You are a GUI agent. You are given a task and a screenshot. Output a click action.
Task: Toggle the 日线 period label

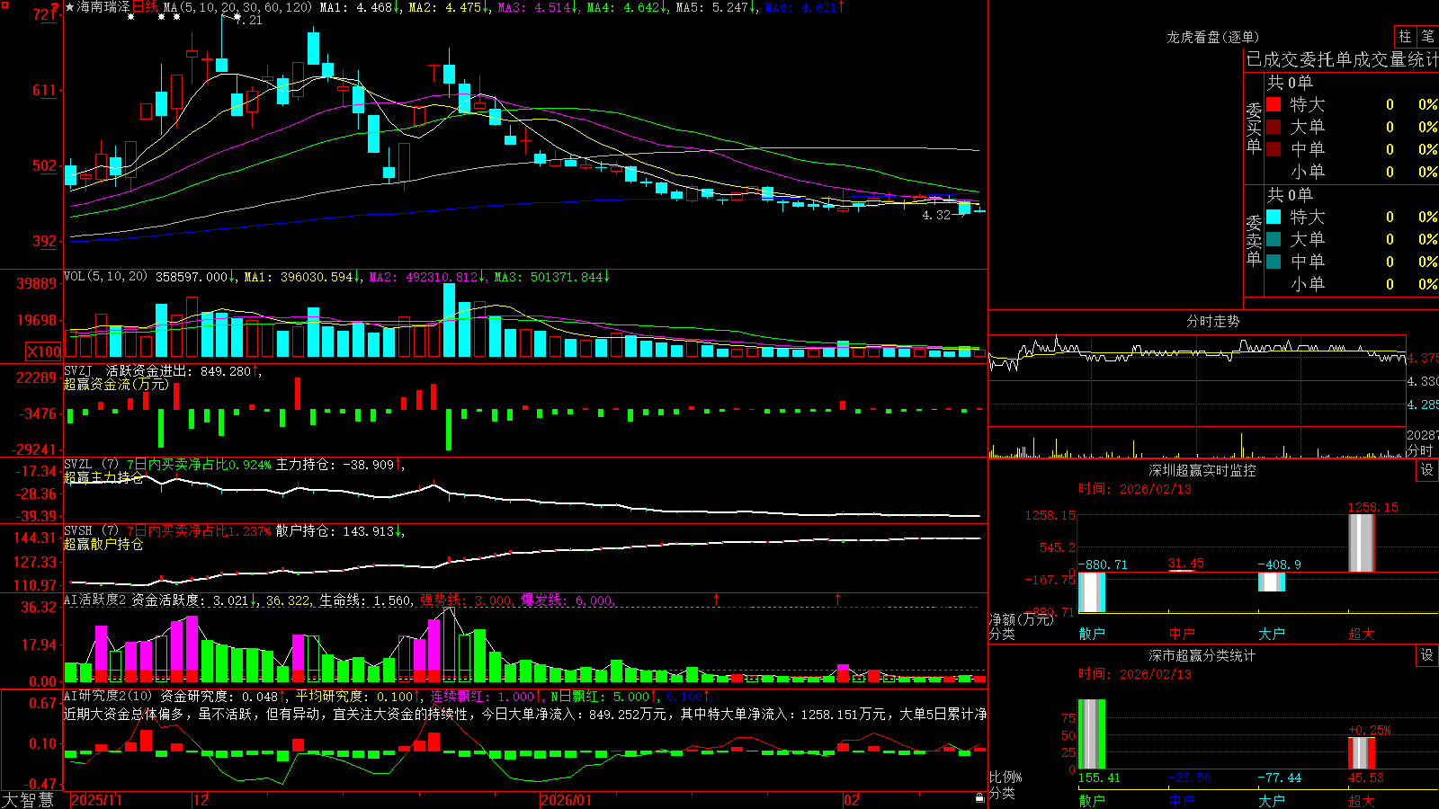(145, 7)
